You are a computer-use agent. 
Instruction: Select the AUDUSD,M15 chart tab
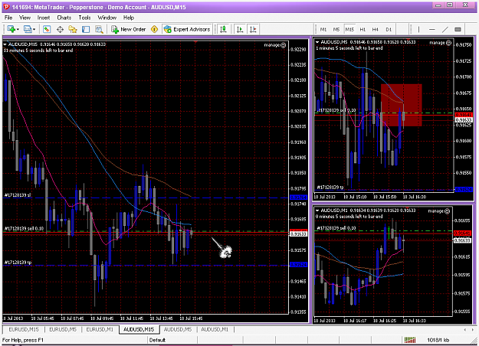139,329
